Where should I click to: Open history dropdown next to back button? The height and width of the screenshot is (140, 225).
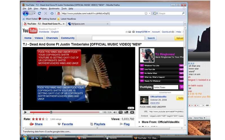pyautogui.click(x=34, y=13)
